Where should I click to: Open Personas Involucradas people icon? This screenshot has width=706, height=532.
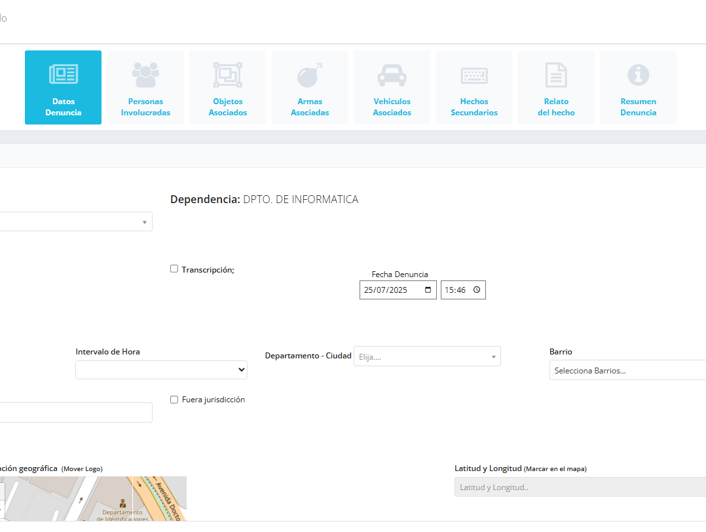point(145,75)
